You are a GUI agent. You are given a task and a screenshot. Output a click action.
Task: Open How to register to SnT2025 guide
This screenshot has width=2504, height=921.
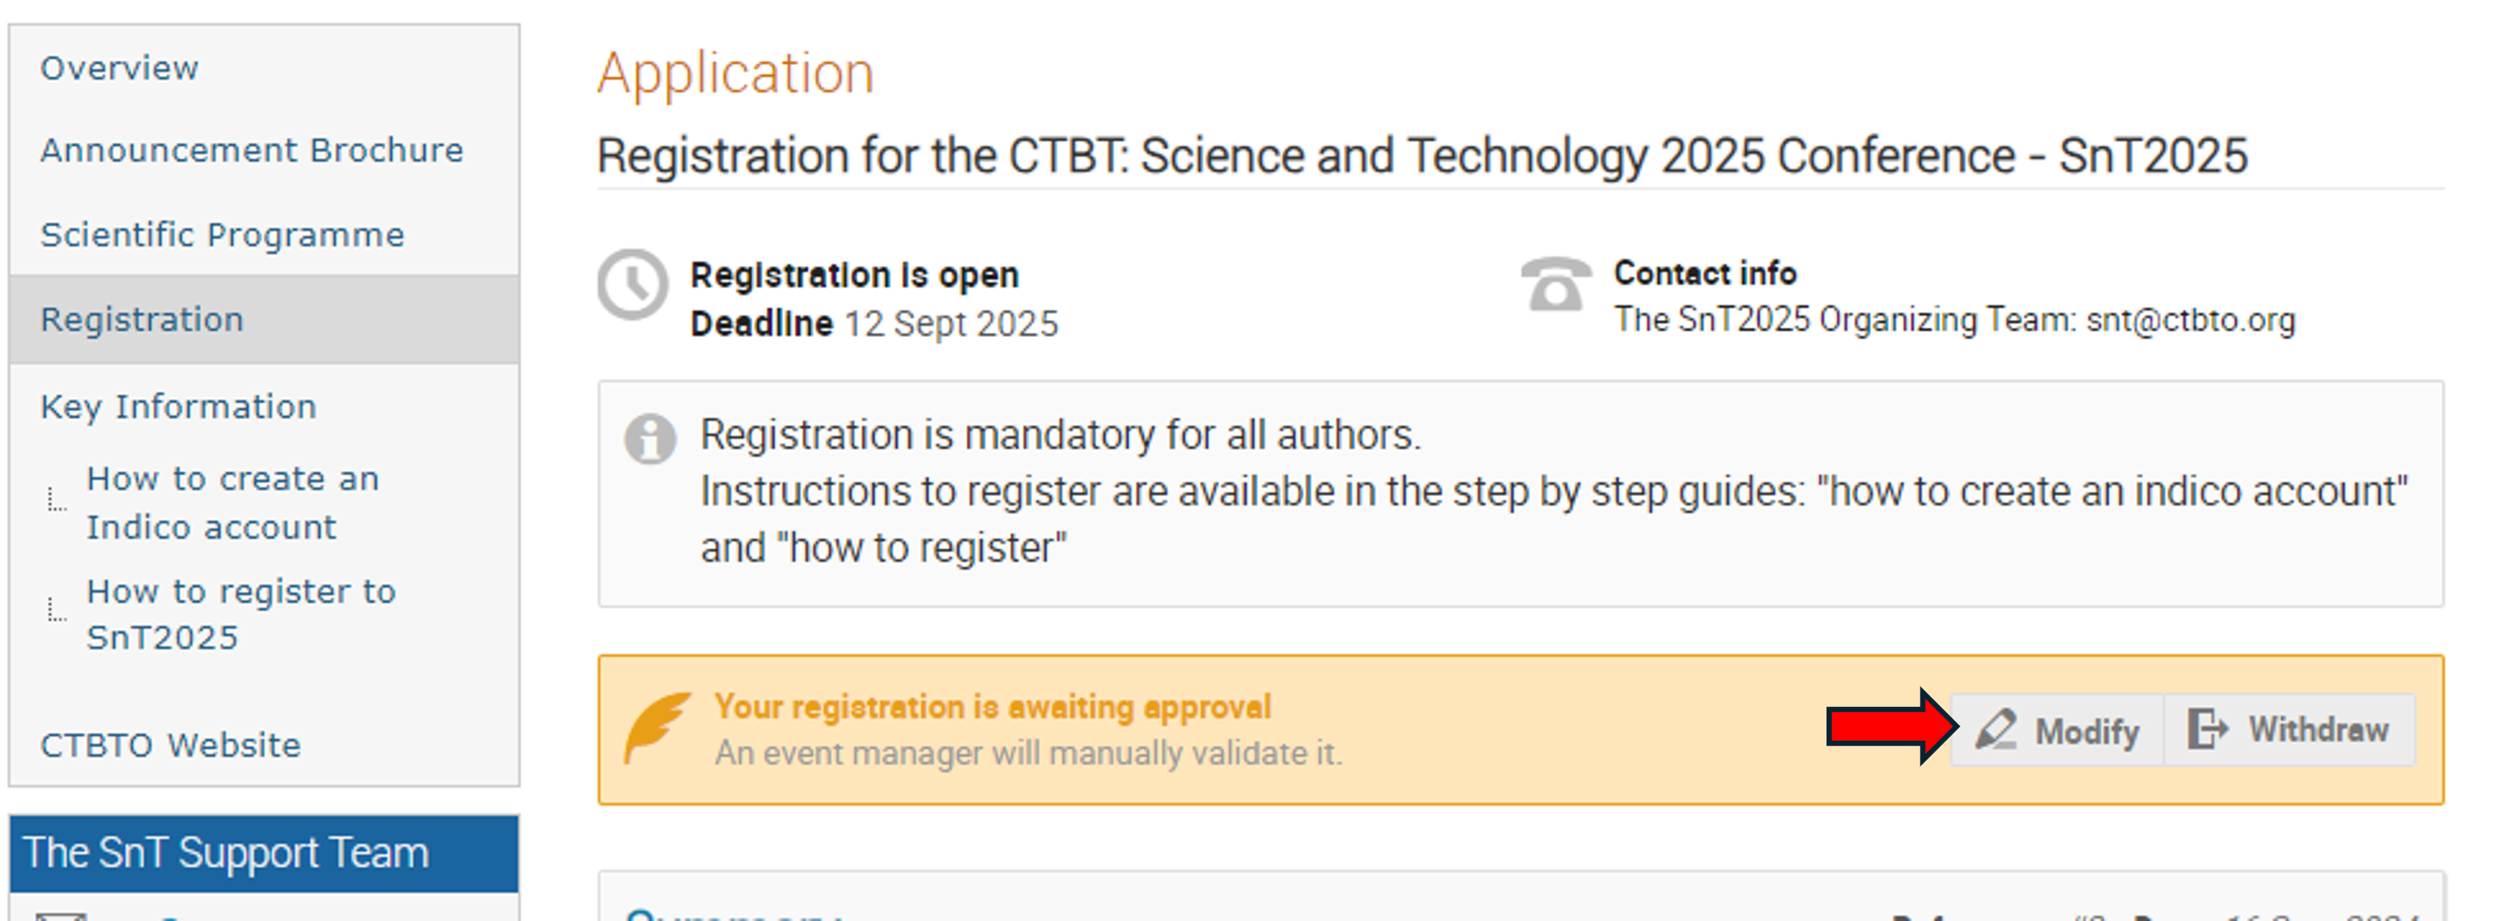241,614
